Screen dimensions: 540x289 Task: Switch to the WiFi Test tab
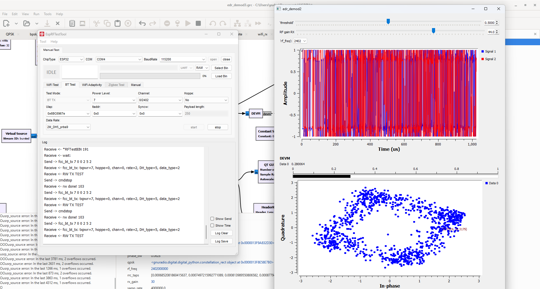[52, 85]
